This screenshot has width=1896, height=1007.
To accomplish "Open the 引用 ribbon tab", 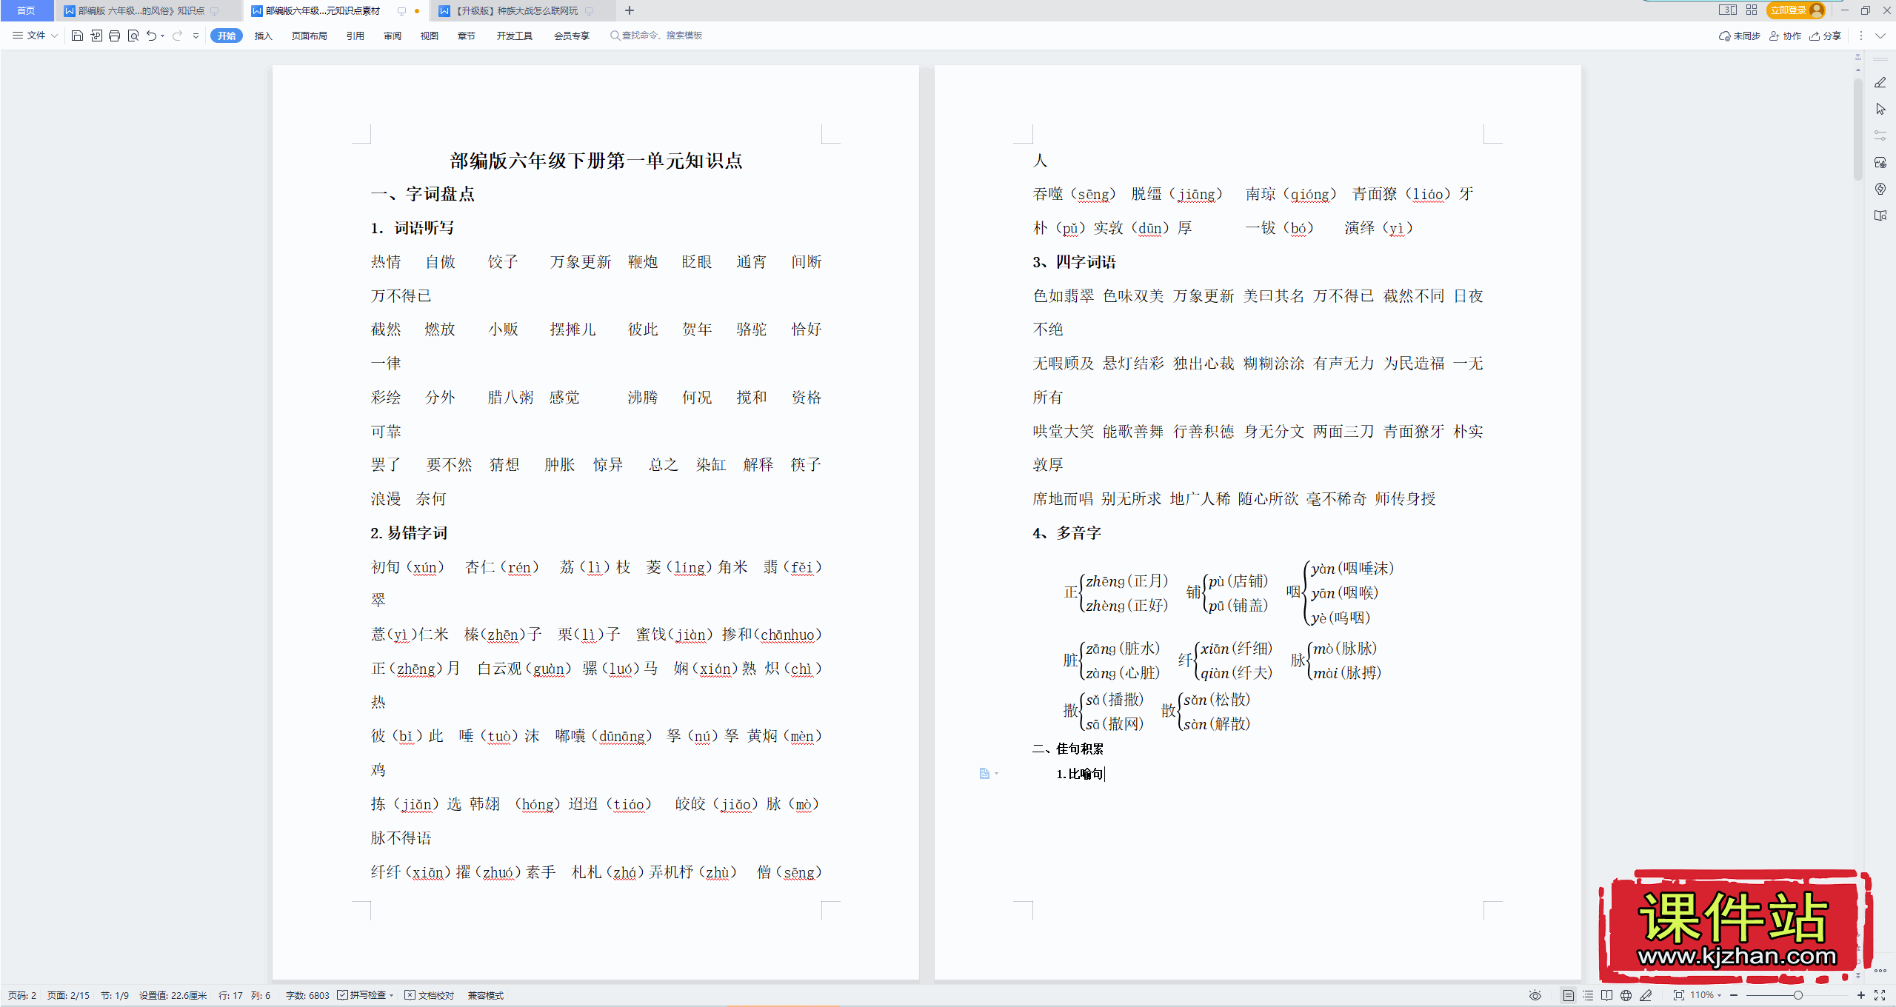I will 355,36.
